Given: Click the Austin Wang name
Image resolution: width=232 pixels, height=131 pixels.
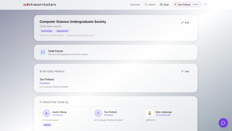Looking at the screenshot, I should pos(59,112).
